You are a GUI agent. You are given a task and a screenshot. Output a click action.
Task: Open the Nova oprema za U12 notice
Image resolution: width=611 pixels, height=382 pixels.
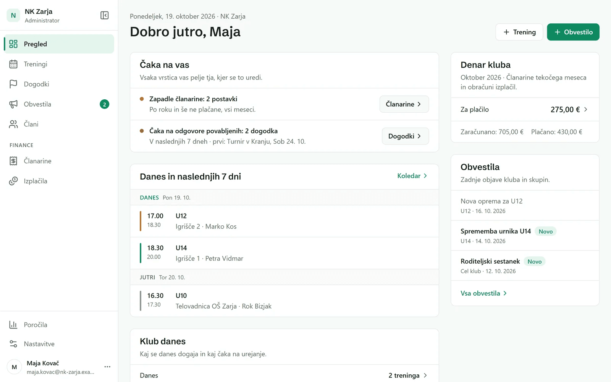(x=525, y=206)
